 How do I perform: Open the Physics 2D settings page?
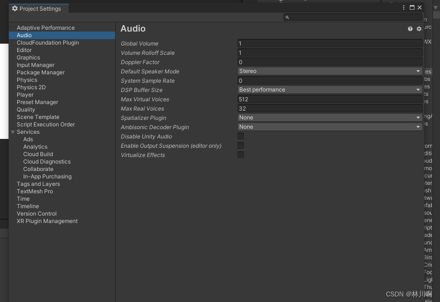pos(32,87)
